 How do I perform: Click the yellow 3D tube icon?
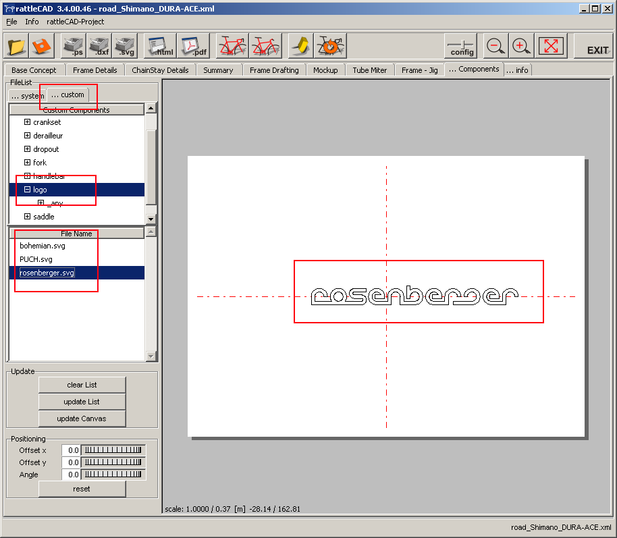click(301, 46)
